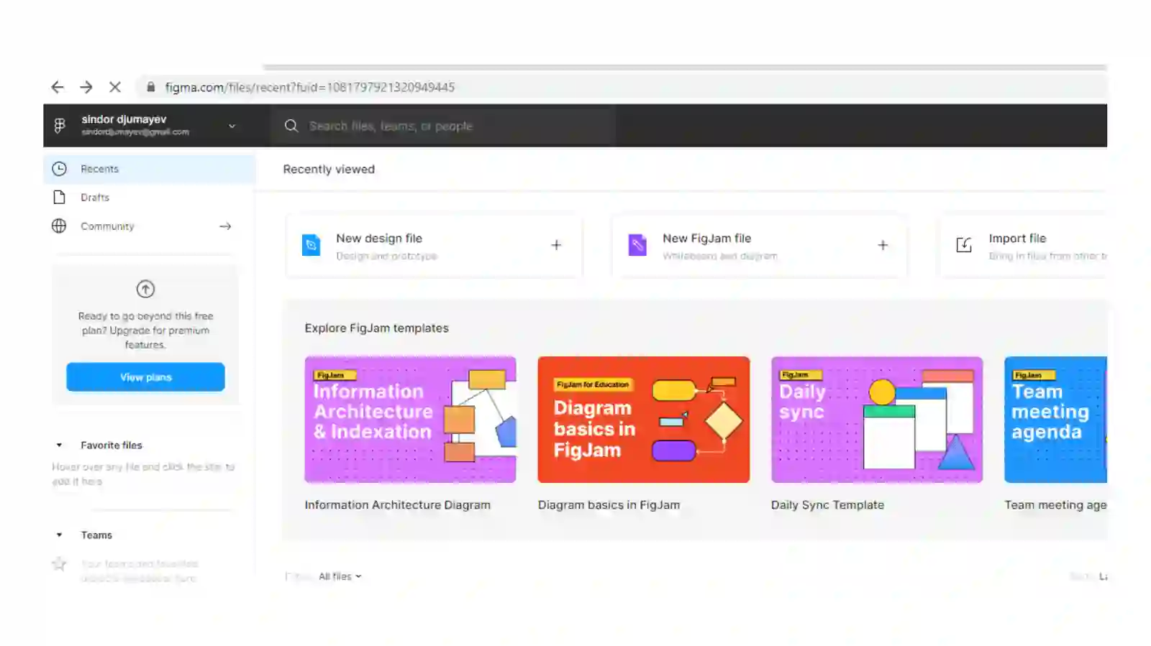Click the Teams section label
Viewport: 1151px width, 646px height.
tap(96, 535)
